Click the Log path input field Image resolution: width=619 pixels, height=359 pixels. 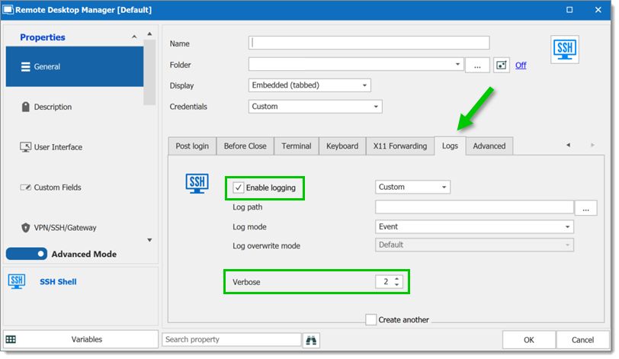click(474, 207)
